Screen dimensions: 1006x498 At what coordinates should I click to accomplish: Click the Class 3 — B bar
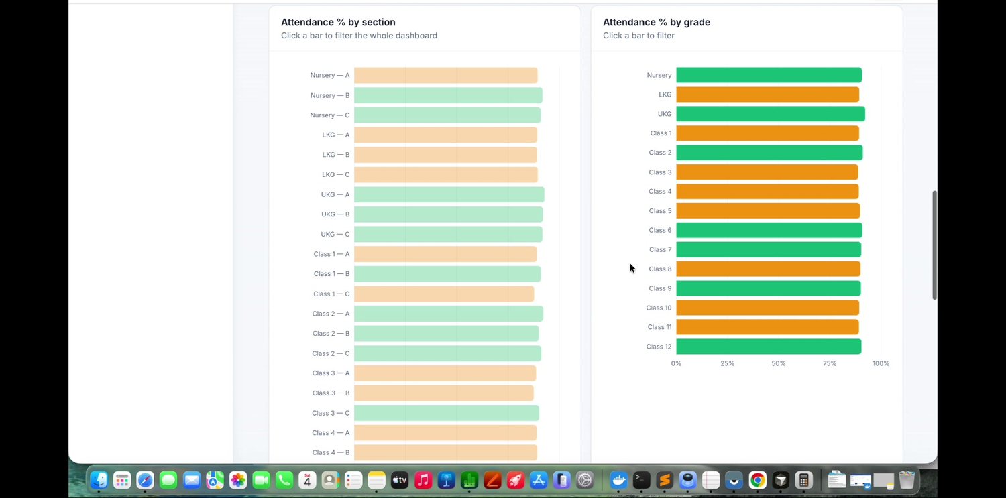click(444, 393)
